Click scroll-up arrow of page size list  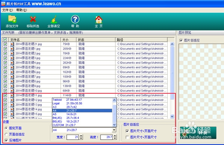click(x=114, y=100)
